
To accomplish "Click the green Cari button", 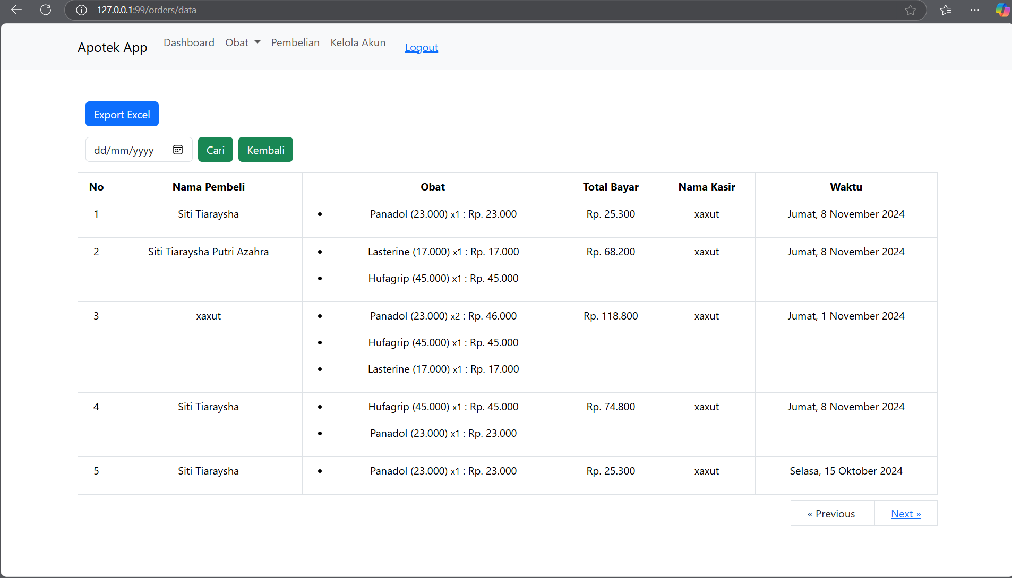I will click(215, 150).
